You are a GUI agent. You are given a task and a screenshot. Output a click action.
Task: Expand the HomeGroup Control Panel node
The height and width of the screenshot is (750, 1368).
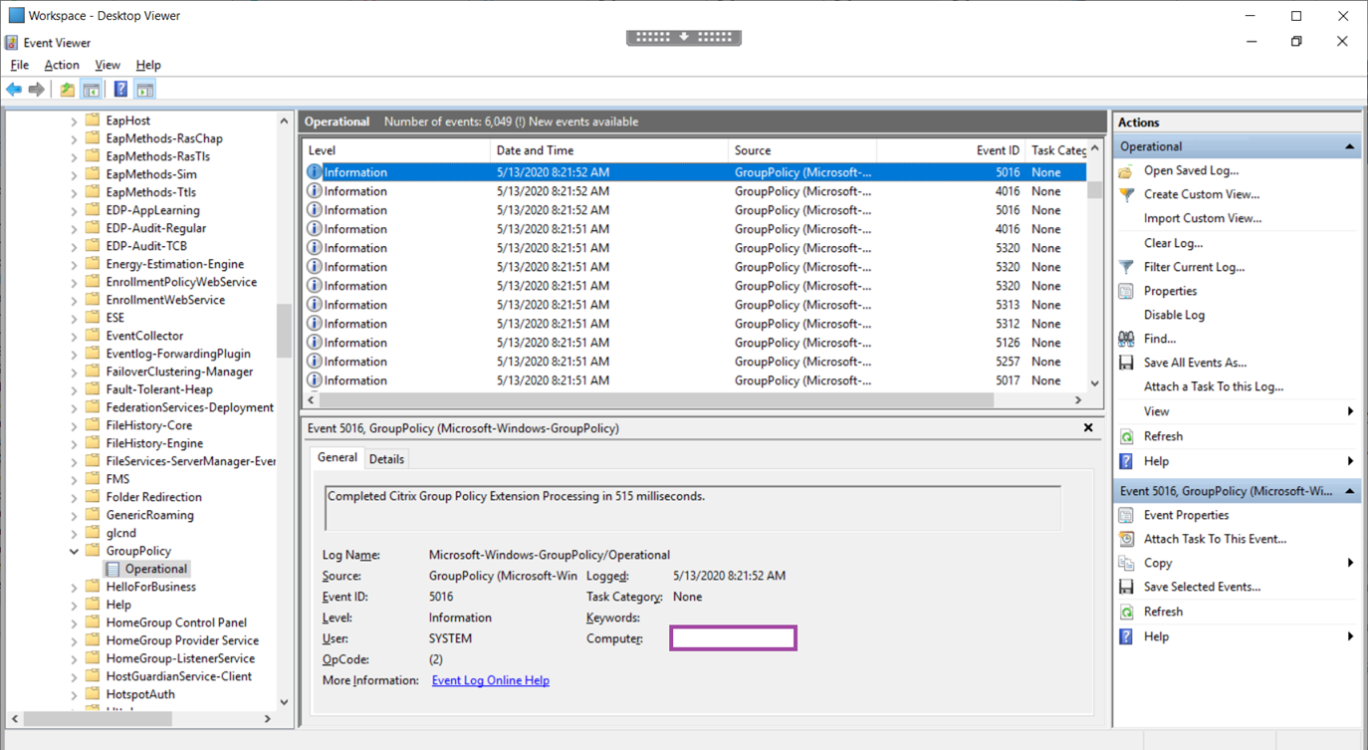coord(74,623)
